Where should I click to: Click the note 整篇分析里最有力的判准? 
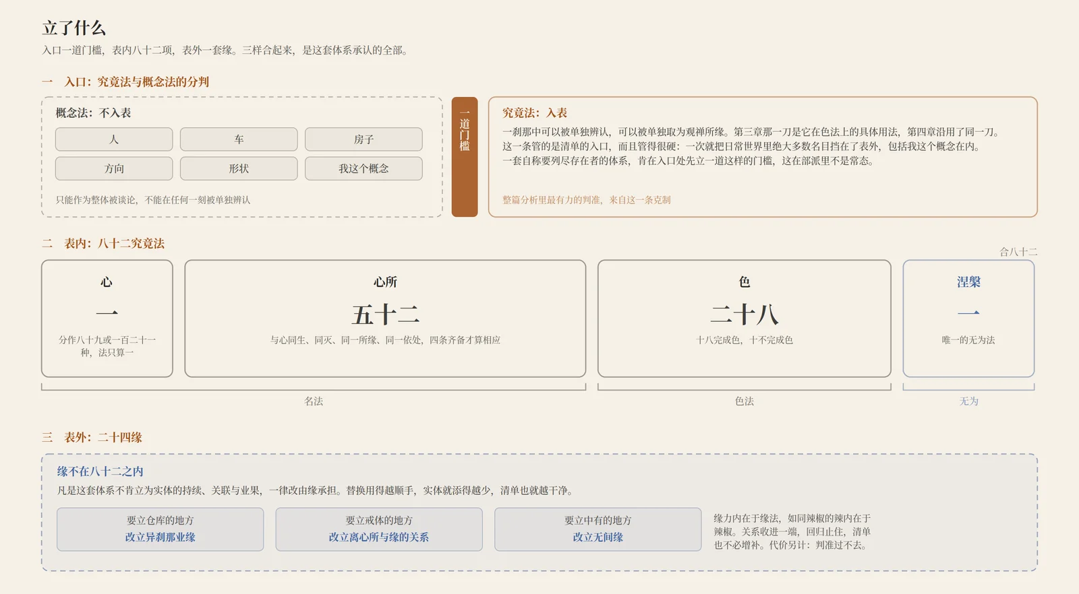586,200
